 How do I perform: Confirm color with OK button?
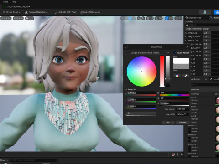[x=168, y=123]
